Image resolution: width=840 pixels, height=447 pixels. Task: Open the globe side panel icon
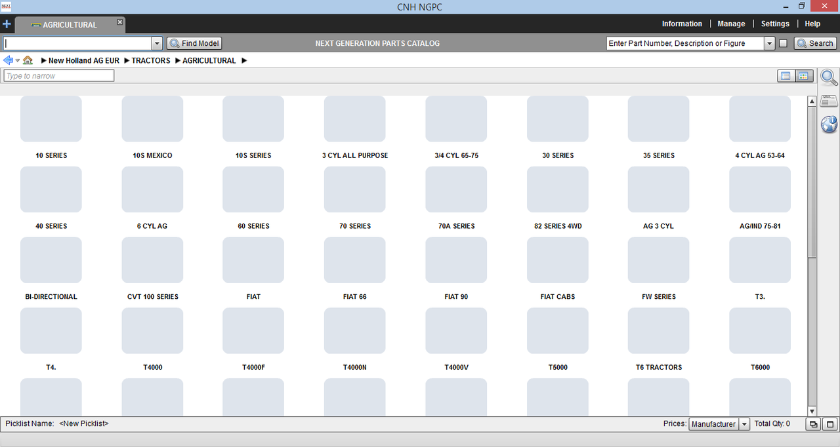[x=829, y=124]
